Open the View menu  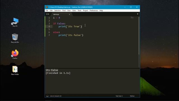coord(69,11)
